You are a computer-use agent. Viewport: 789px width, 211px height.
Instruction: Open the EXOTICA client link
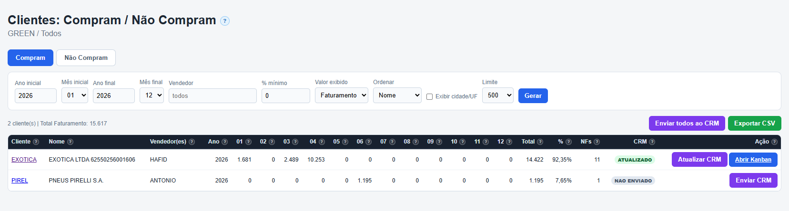24,160
